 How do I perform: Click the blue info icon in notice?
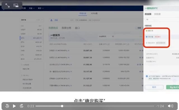pos(147,76)
